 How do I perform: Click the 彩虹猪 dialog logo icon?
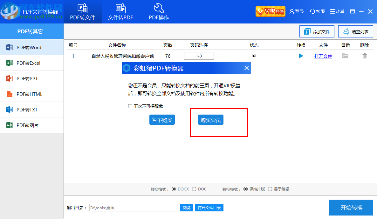coord(127,68)
